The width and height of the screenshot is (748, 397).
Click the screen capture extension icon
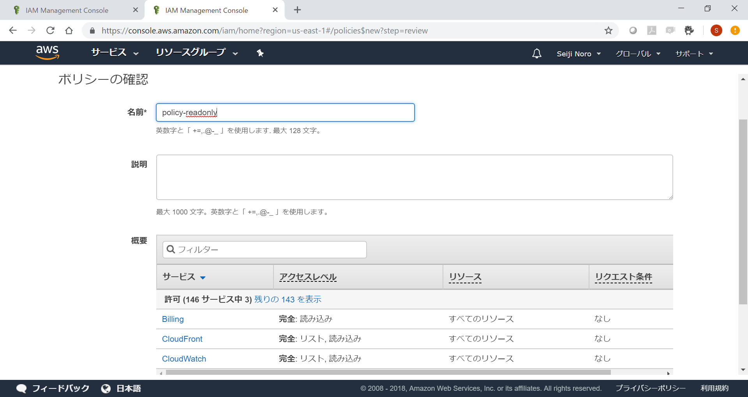pyautogui.click(x=670, y=30)
